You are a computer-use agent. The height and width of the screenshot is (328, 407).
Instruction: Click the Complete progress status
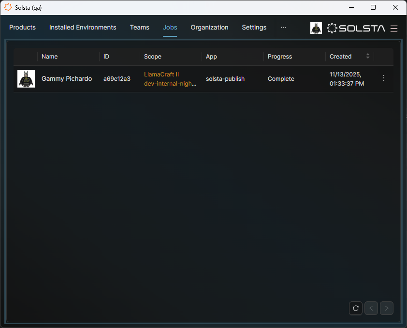(281, 79)
